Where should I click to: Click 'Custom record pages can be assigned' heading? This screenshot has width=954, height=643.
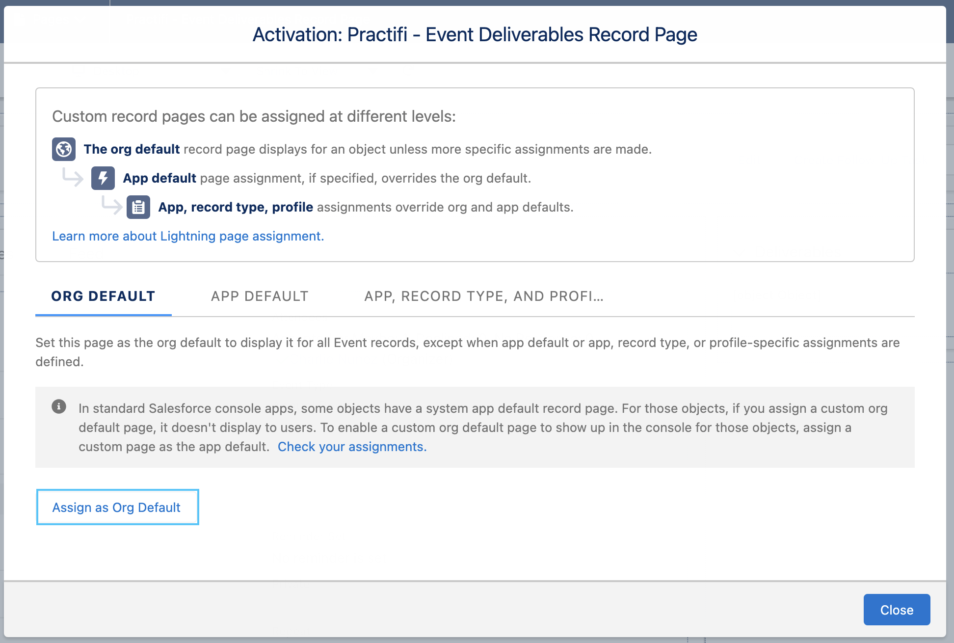point(254,116)
